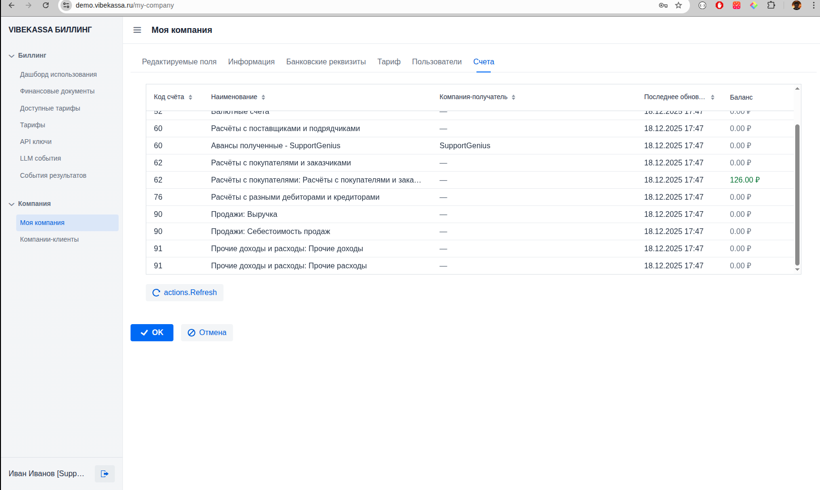Bookmark the page with the star icon
Viewport: 820px width, 490px height.
[678, 5]
